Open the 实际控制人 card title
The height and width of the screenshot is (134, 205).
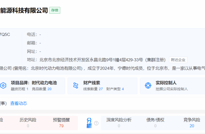click(x=166, y=83)
